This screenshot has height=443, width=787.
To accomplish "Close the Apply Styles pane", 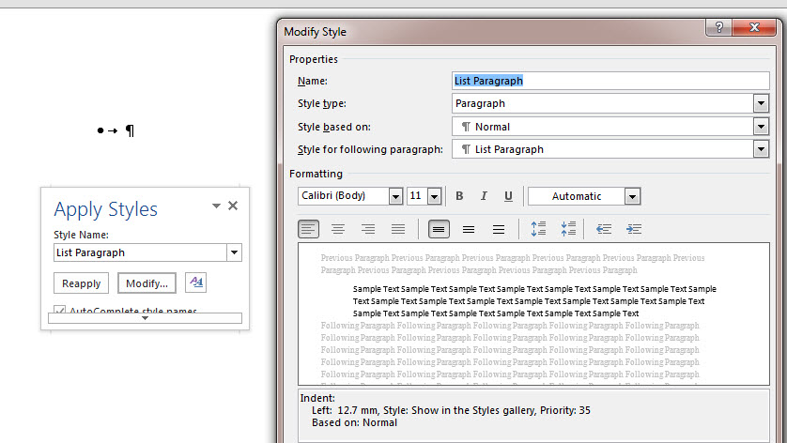I will (233, 206).
